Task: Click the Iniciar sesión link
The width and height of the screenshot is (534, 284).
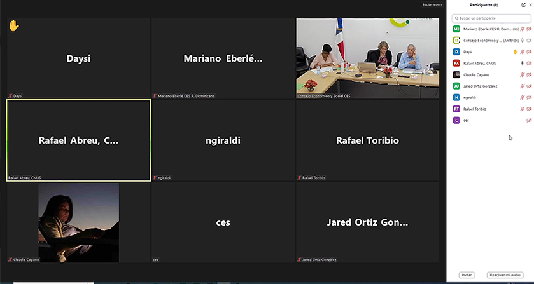Action: click(x=432, y=4)
